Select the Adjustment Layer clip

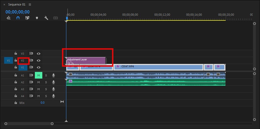pyautogui.click(x=86, y=60)
